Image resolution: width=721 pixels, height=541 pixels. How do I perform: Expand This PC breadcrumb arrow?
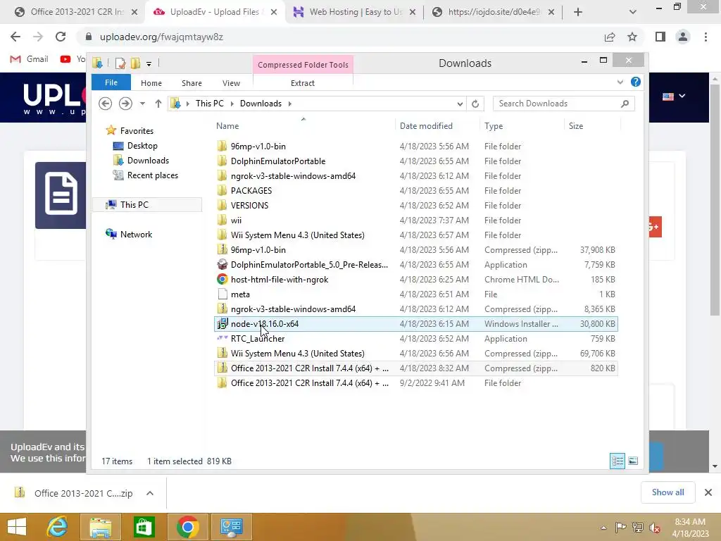click(232, 104)
